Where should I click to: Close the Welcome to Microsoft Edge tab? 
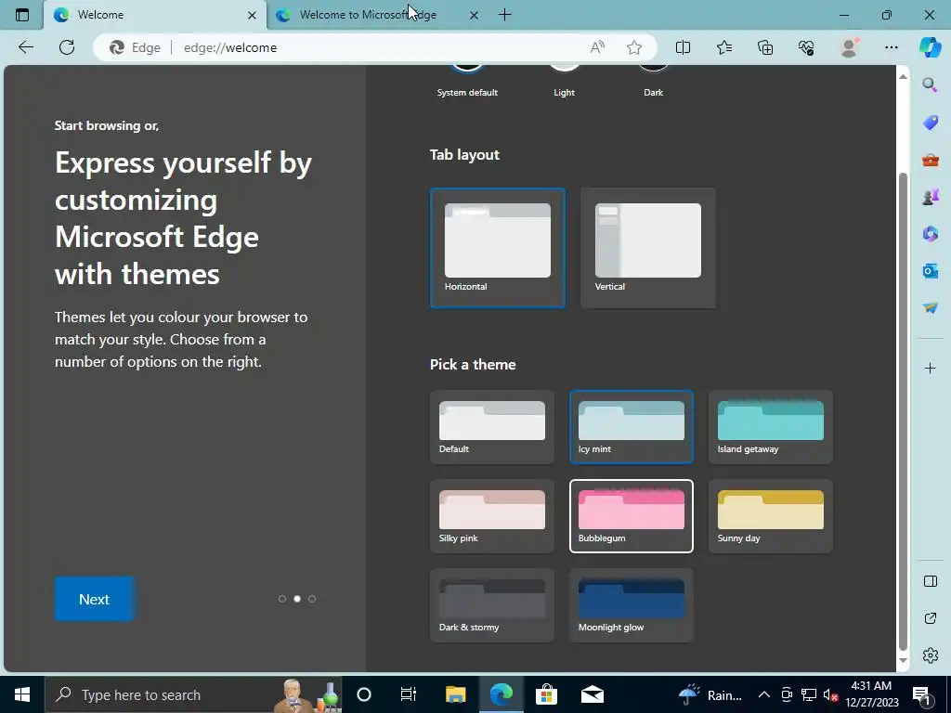coord(474,15)
